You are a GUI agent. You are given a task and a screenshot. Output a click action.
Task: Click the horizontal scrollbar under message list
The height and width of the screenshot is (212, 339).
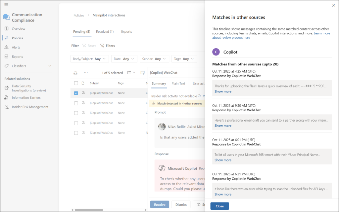coord(89,210)
